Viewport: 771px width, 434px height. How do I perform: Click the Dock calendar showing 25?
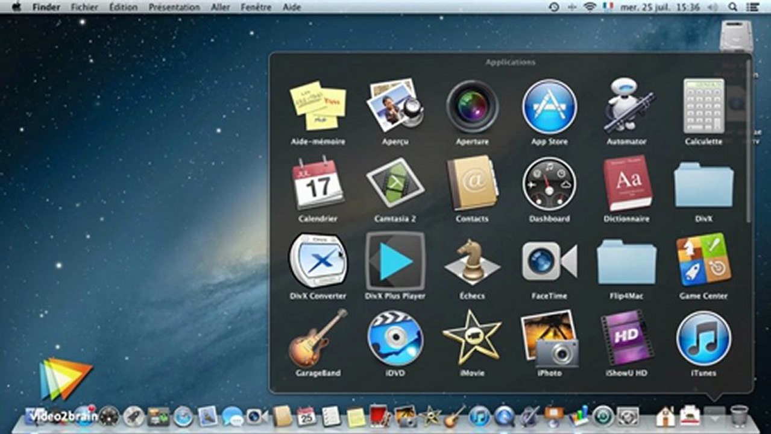(x=306, y=416)
